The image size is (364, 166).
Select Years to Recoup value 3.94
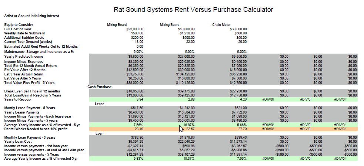[x=140, y=99]
